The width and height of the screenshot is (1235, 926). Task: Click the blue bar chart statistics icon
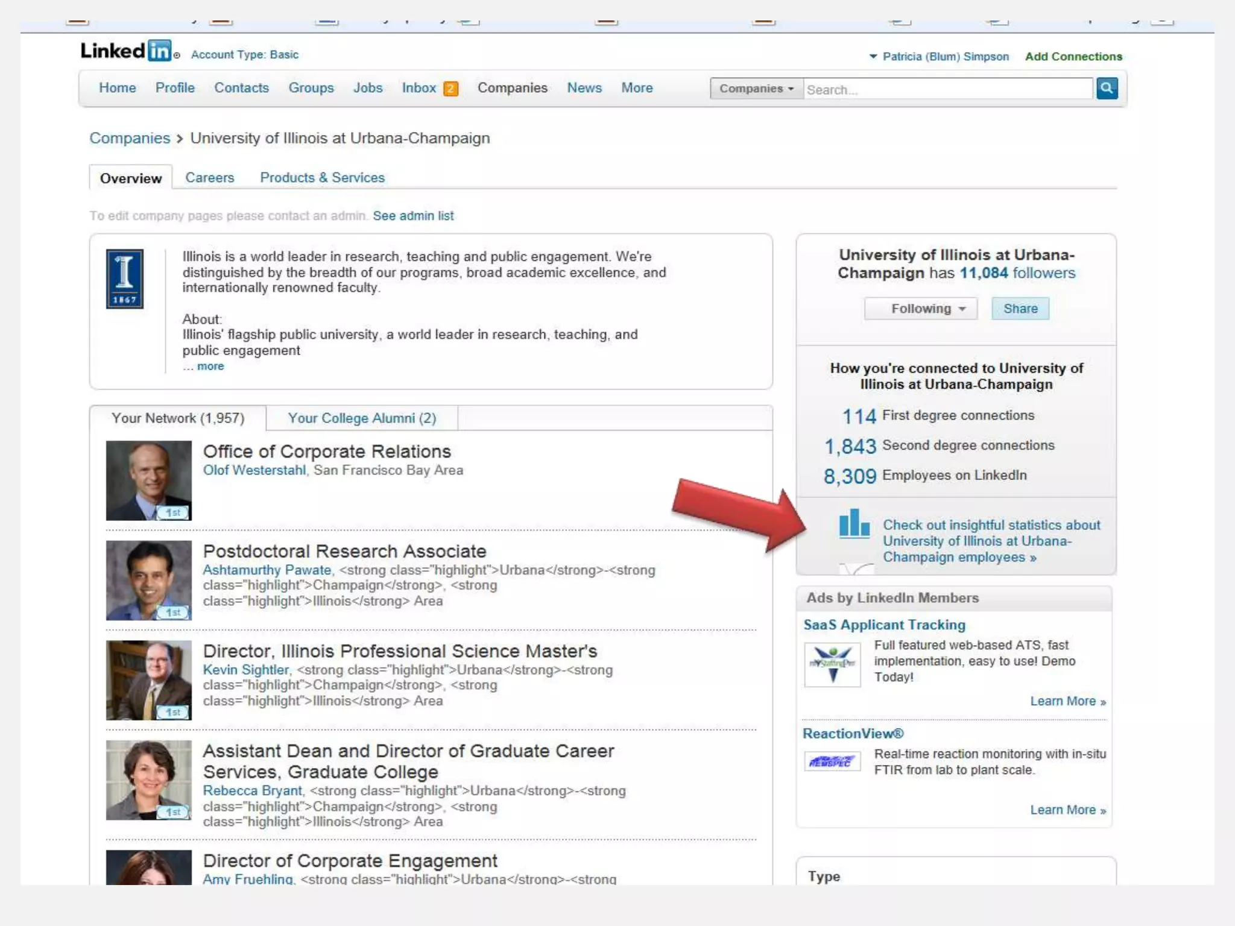854,523
